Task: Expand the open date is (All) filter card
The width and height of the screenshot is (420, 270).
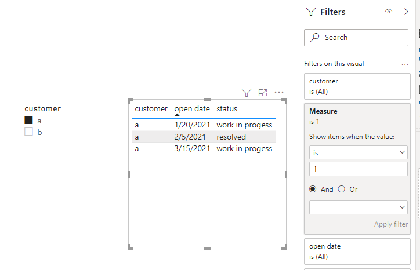Action: [357, 251]
